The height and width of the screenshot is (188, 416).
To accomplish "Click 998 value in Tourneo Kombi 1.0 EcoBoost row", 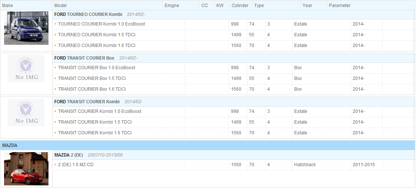I will click(x=235, y=24).
